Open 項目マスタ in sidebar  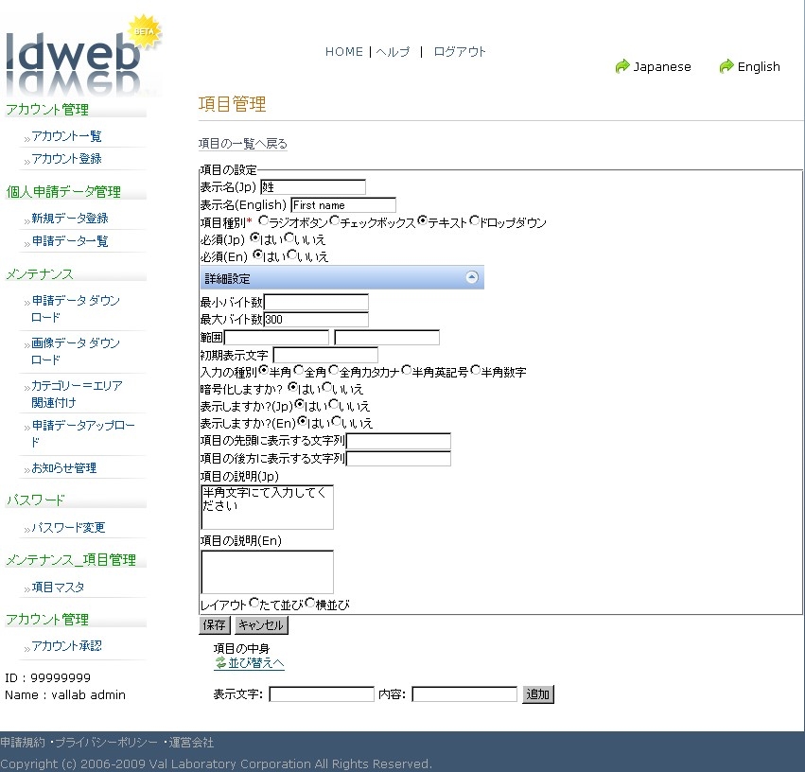tap(58, 587)
